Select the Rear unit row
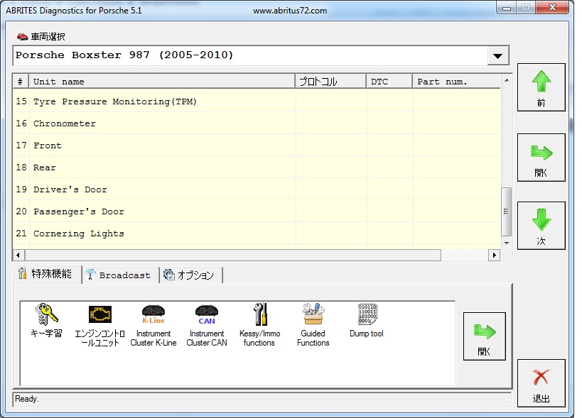 [x=257, y=167]
